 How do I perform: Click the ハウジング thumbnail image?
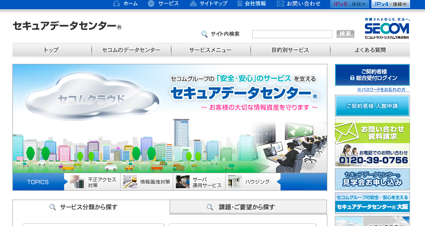(235, 182)
